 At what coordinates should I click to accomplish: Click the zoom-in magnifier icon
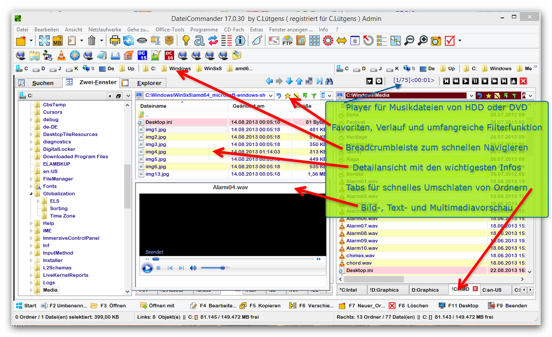click(x=422, y=41)
